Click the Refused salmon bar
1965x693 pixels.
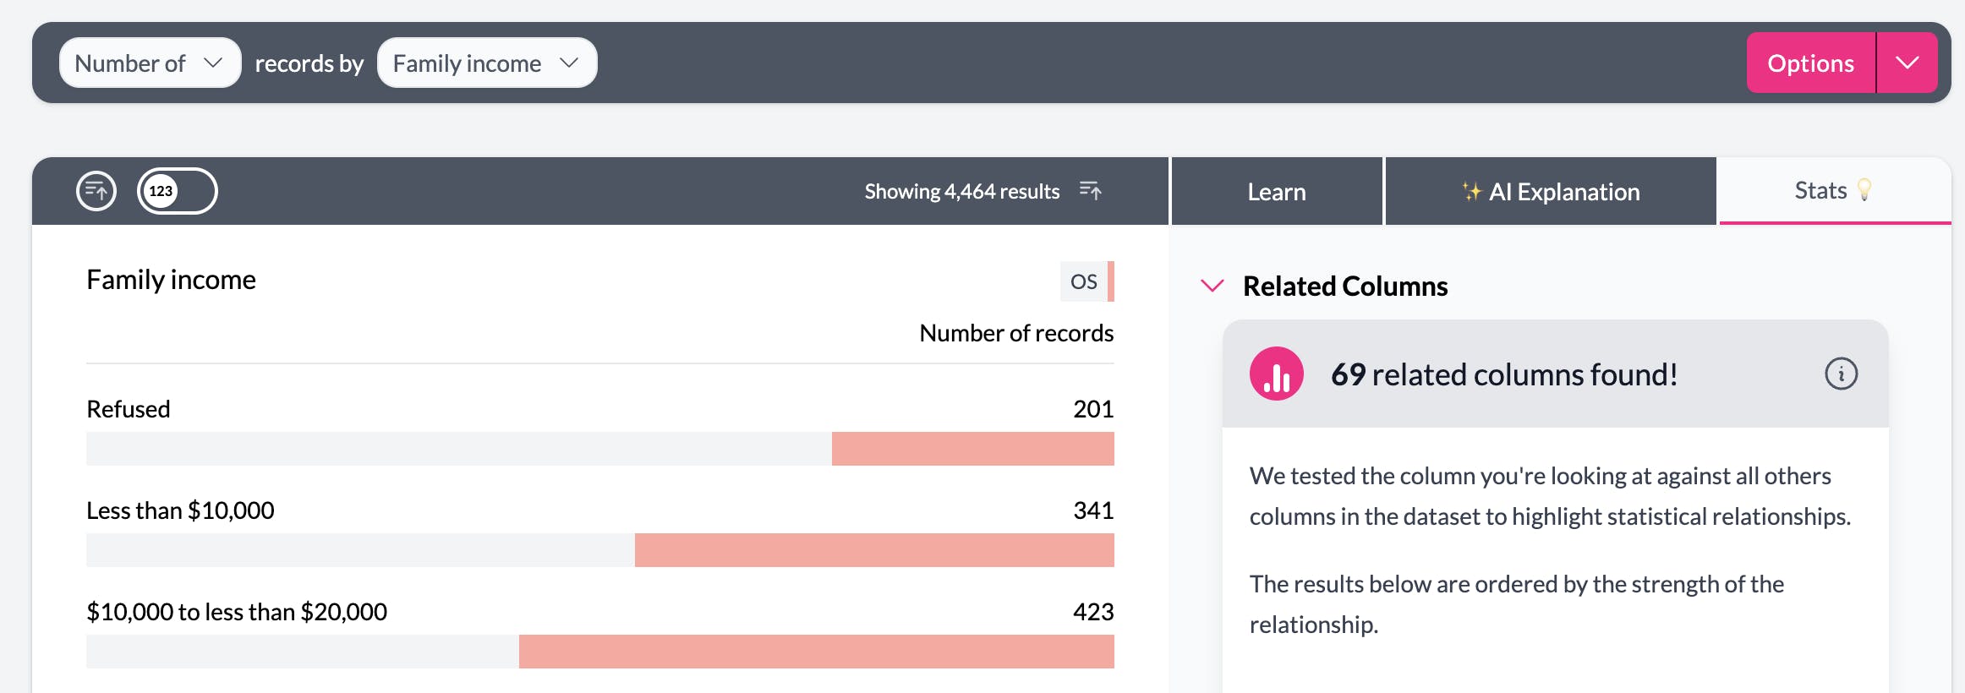coord(972,449)
